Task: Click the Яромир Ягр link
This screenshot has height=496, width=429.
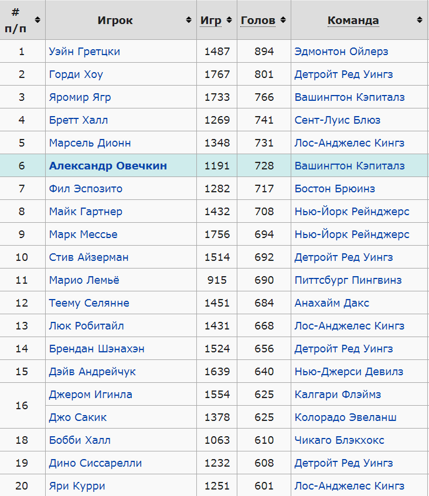Action: 80,97
